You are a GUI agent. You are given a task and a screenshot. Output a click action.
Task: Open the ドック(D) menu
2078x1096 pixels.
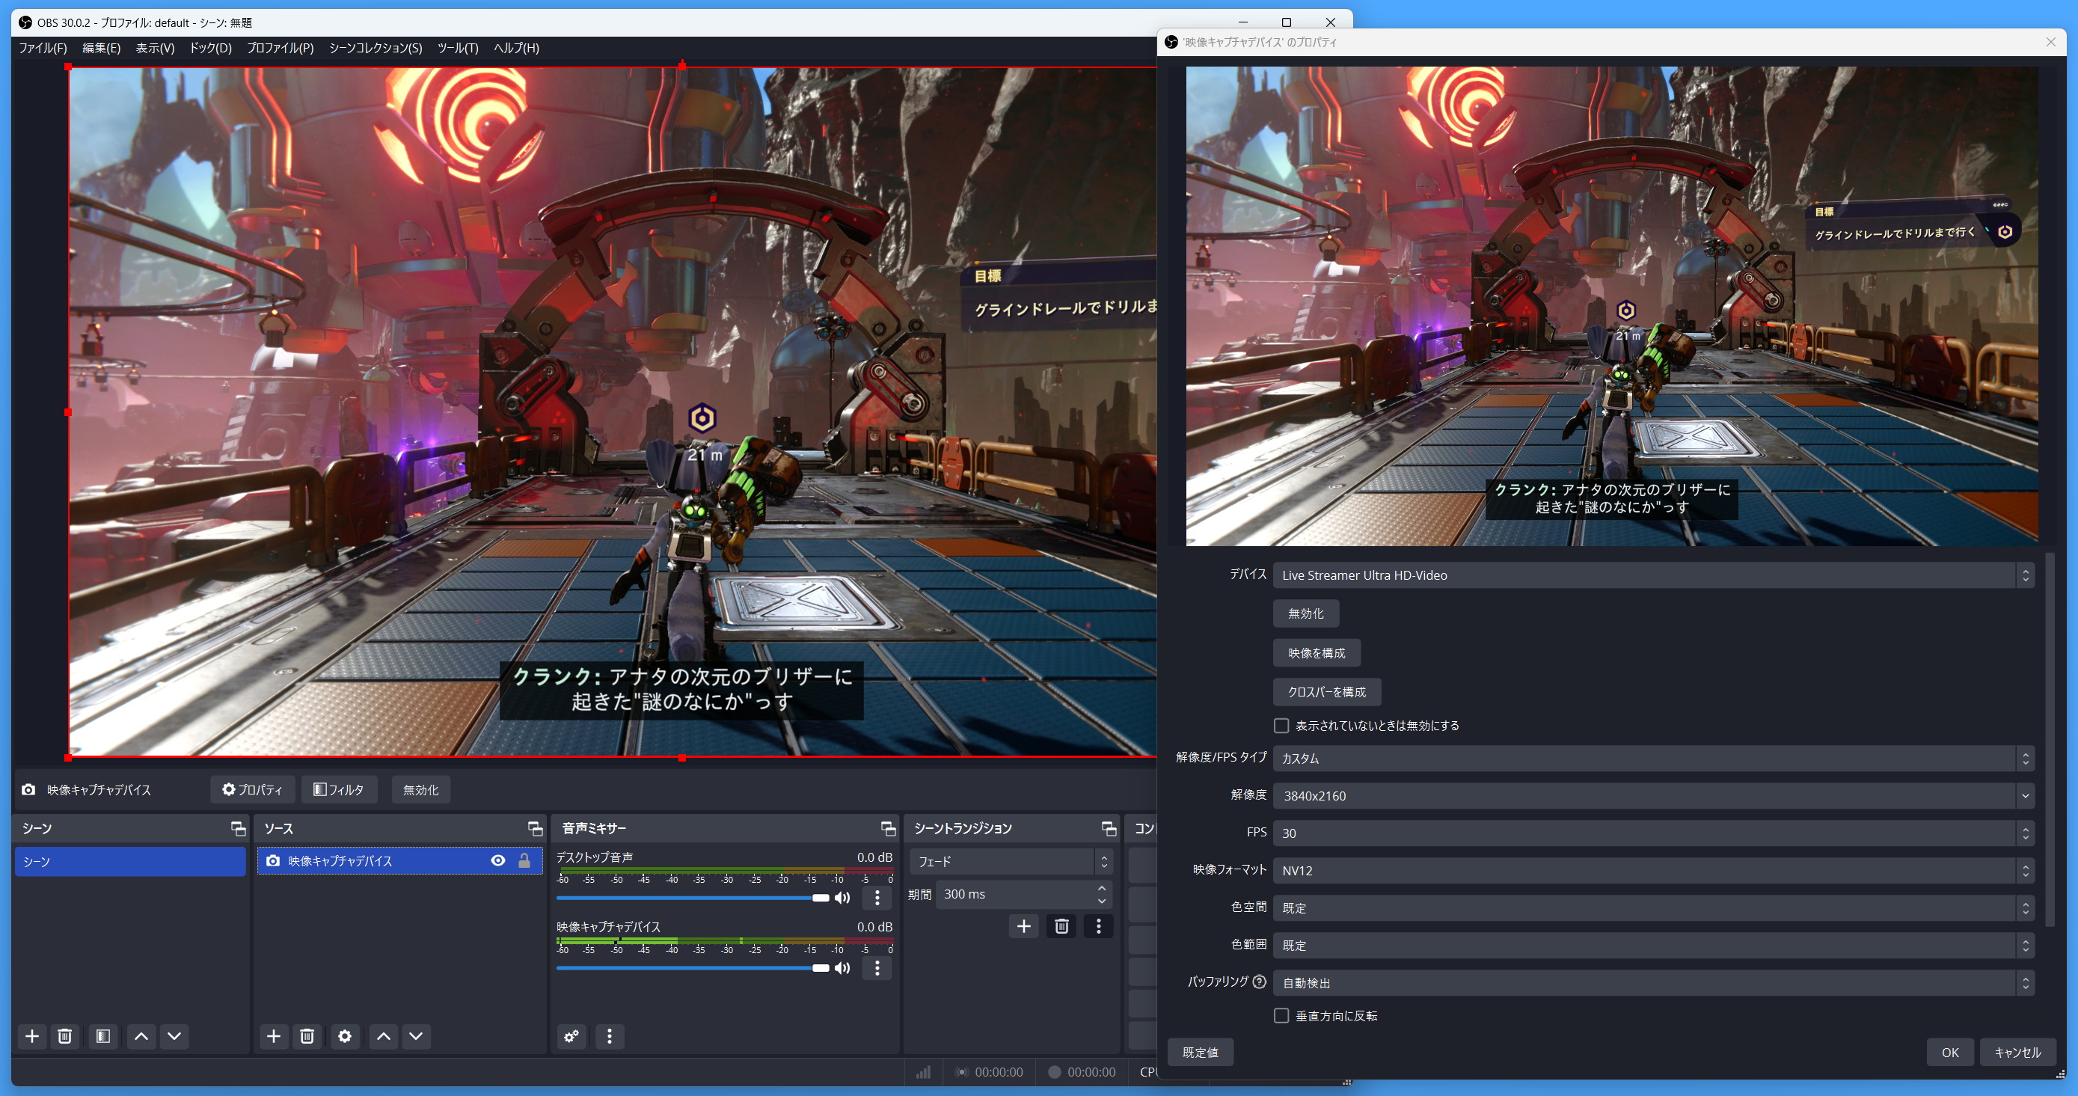(x=210, y=48)
